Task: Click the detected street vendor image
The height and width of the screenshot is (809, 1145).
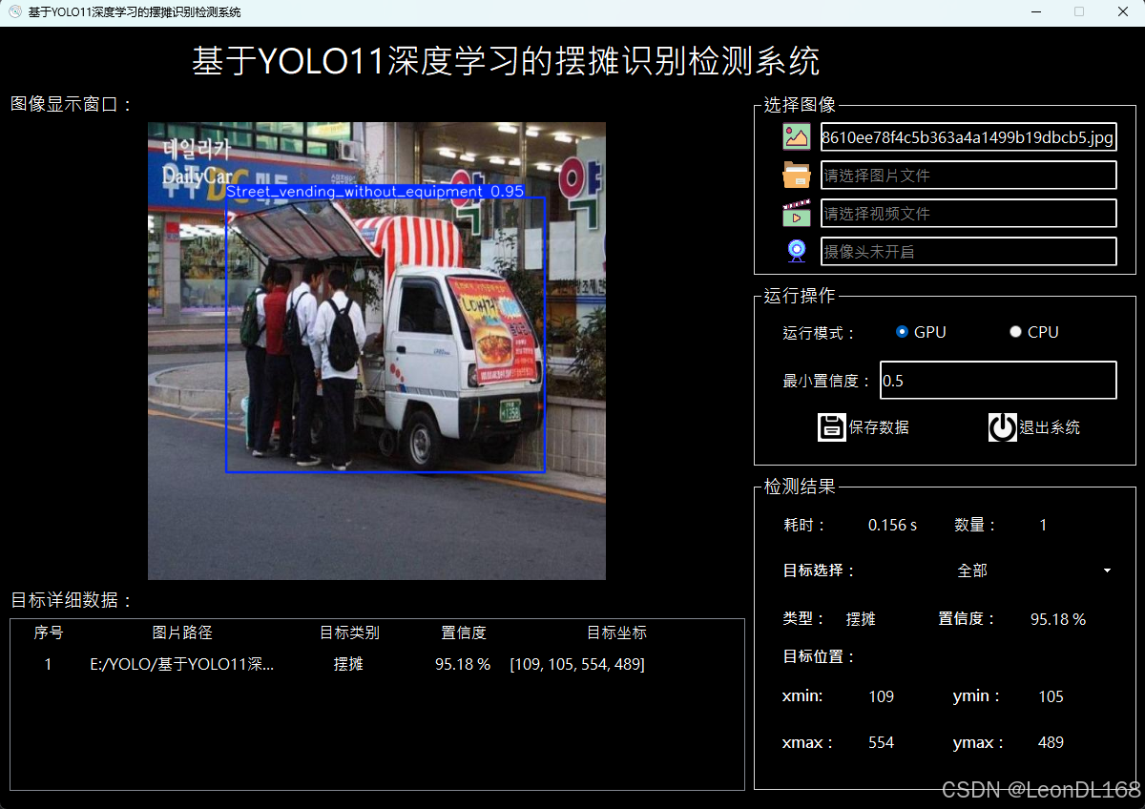Action: coord(377,351)
